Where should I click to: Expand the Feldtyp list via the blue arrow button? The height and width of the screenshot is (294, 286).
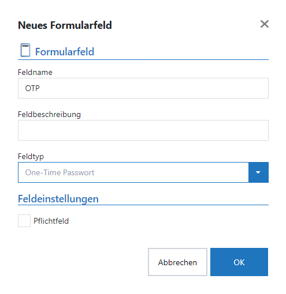[x=258, y=172]
